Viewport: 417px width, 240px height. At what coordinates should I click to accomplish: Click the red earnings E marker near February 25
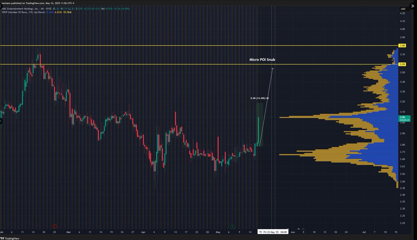tap(54, 226)
